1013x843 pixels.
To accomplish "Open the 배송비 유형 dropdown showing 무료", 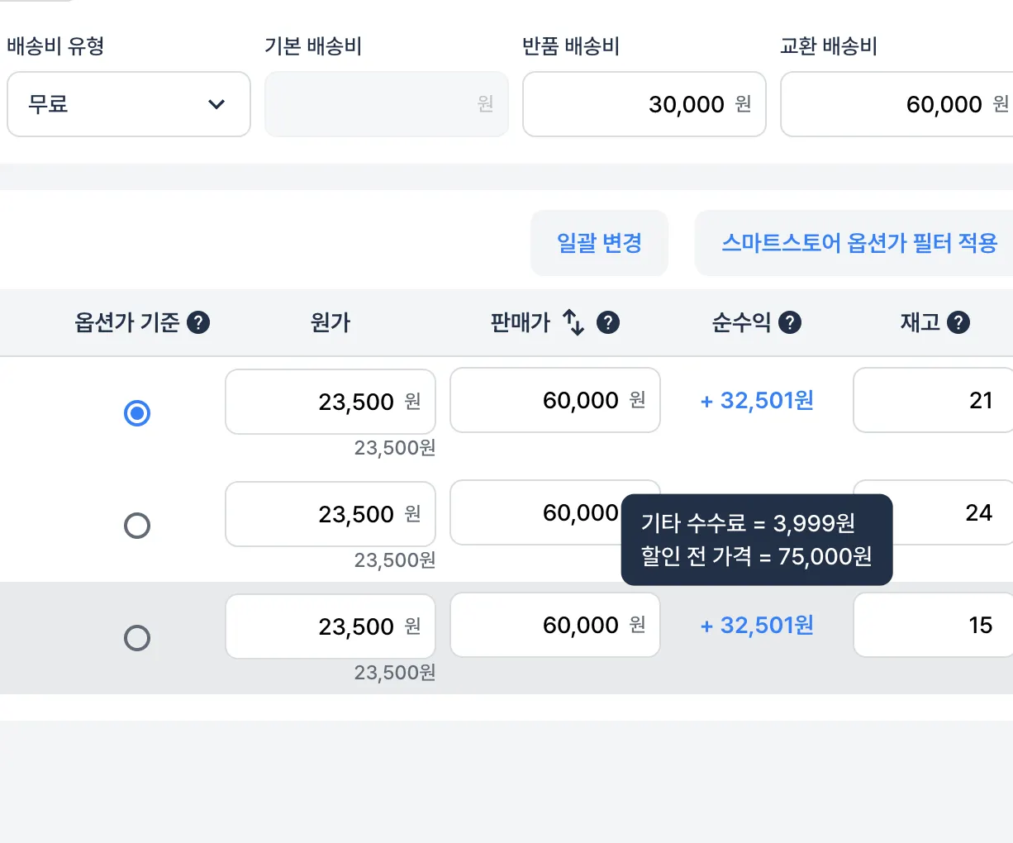I will point(129,104).
